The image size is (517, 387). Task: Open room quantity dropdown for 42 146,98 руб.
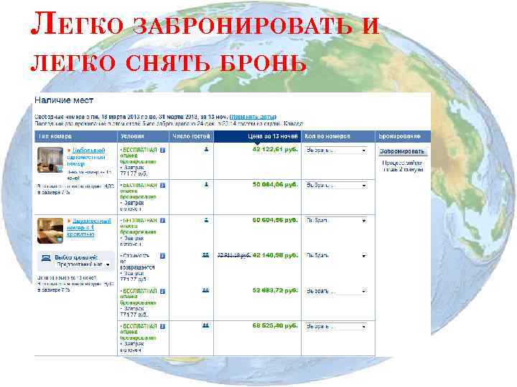pyautogui.click(x=335, y=256)
